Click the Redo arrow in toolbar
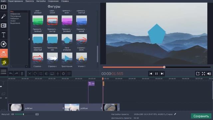The width and height of the screenshot is (213, 120). click(16, 74)
